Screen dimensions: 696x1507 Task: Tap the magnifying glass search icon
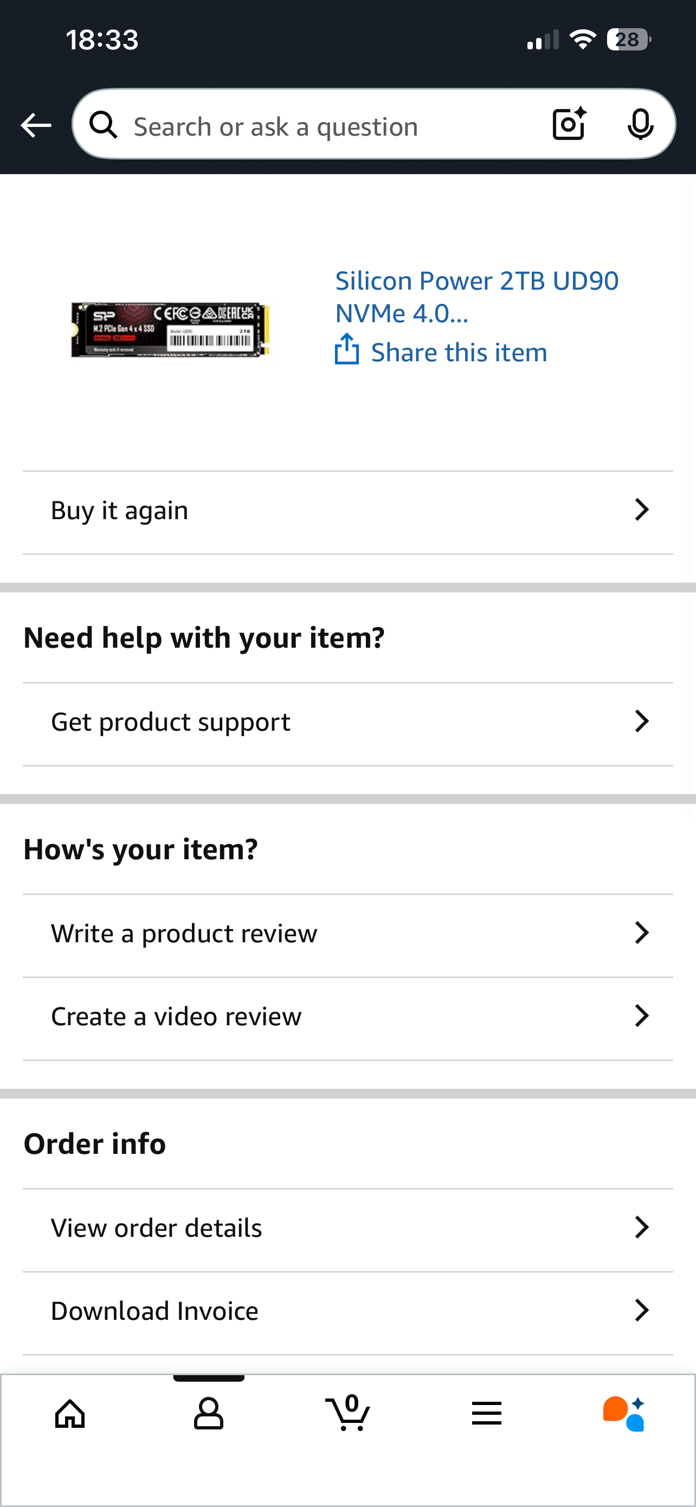104,125
